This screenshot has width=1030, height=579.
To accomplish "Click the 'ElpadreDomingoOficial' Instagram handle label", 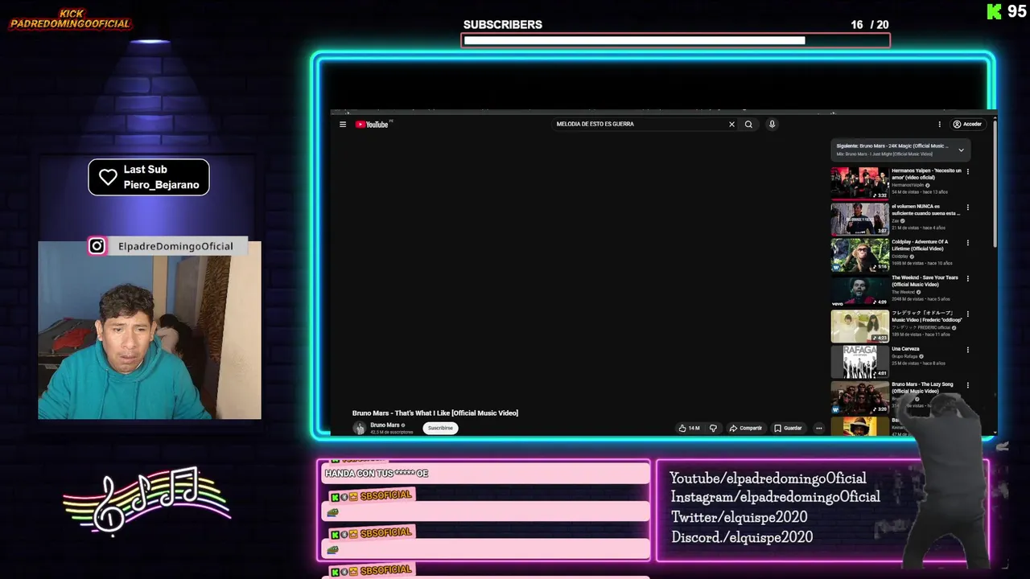I will [x=175, y=246].
